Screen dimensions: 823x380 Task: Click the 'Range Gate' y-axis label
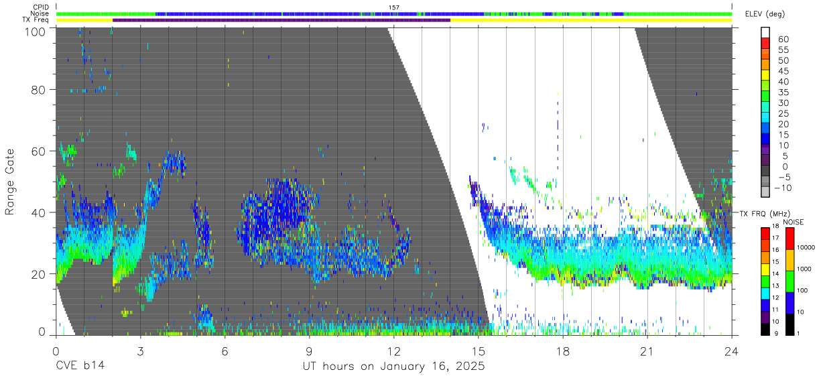point(10,181)
